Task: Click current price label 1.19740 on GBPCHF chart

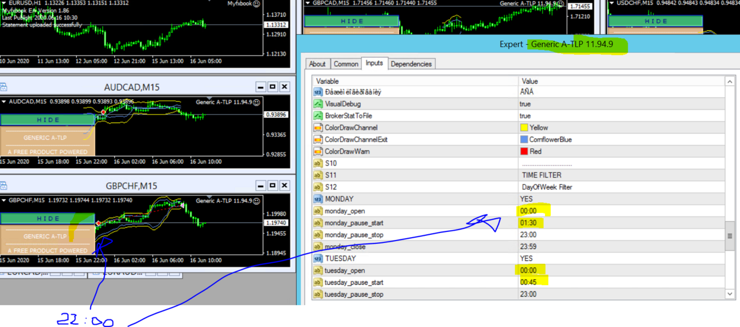Action: tap(276, 223)
